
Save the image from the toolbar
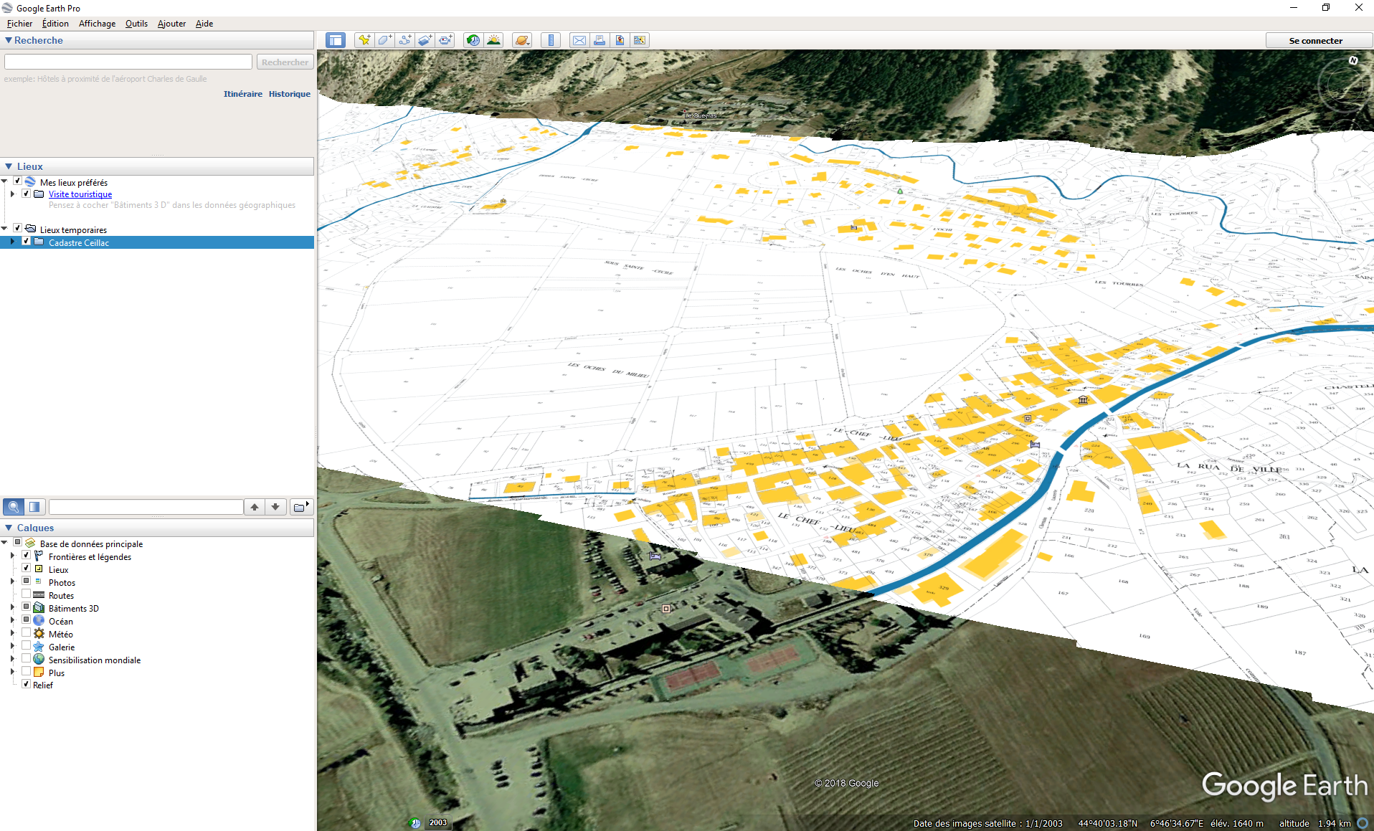(x=619, y=40)
